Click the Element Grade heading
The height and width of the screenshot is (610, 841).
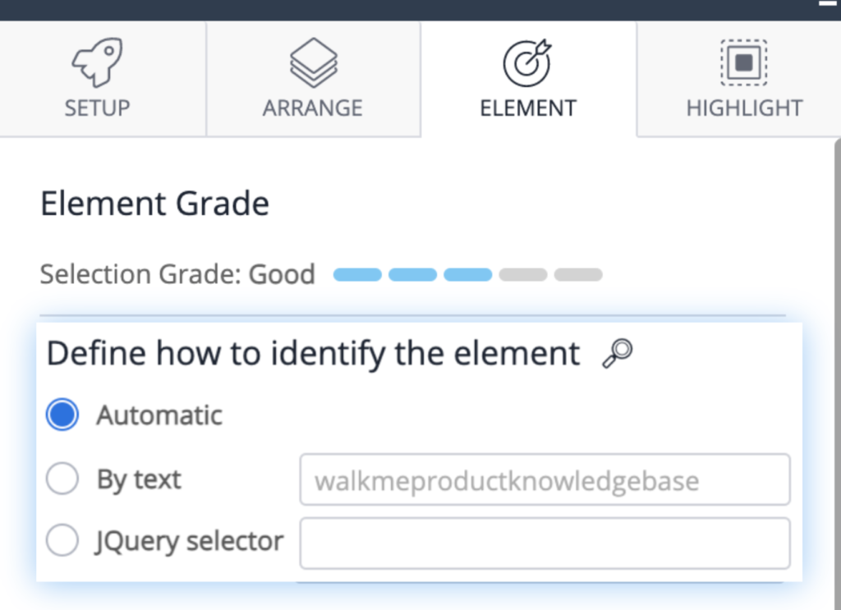pos(154,203)
